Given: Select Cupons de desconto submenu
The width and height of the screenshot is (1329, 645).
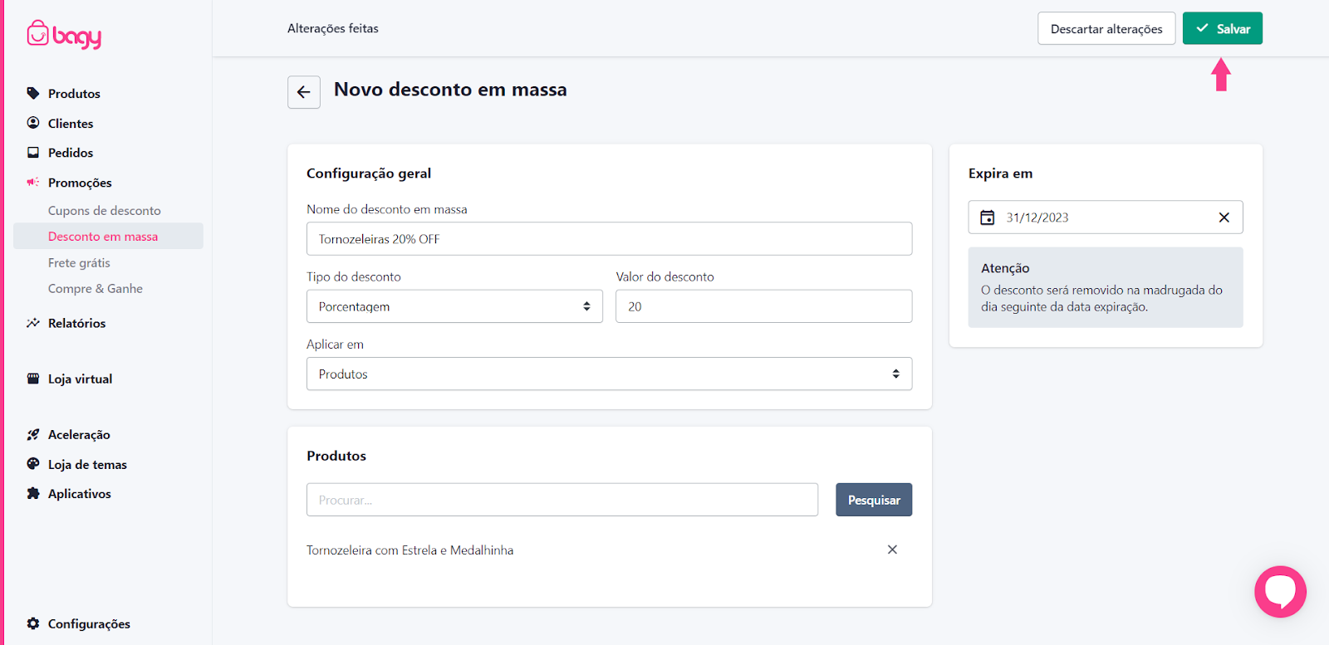Looking at the screenshot, I should click(x=105, y=211).
